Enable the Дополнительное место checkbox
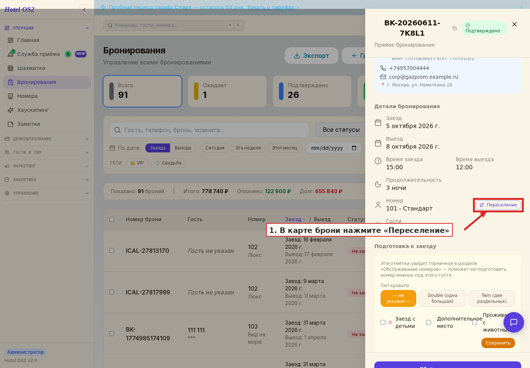 pos(428,322)
